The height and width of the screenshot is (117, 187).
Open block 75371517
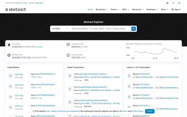tap(19, 106)
